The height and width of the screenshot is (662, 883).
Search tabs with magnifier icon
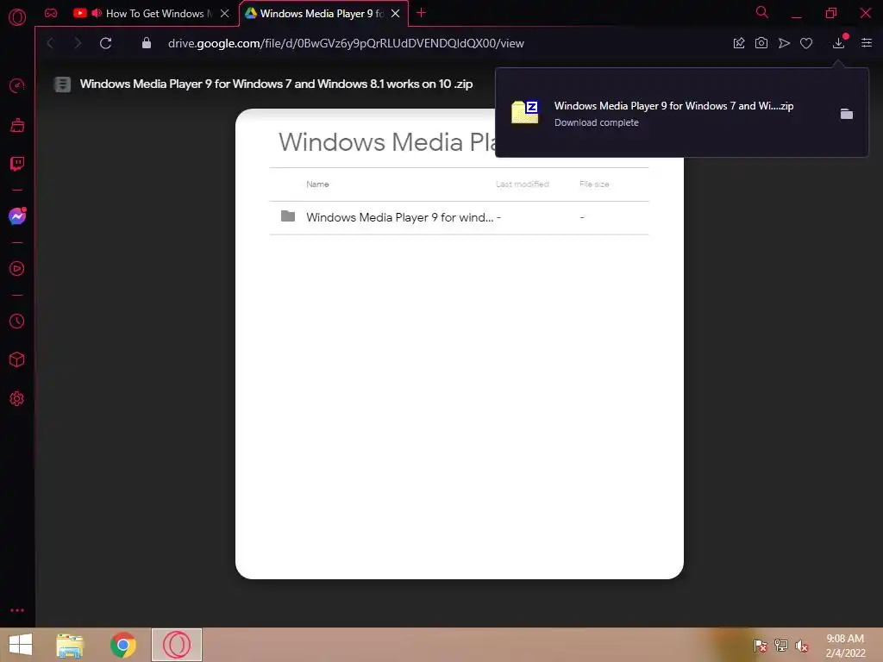pyautogui.click(x=762, y=12)
